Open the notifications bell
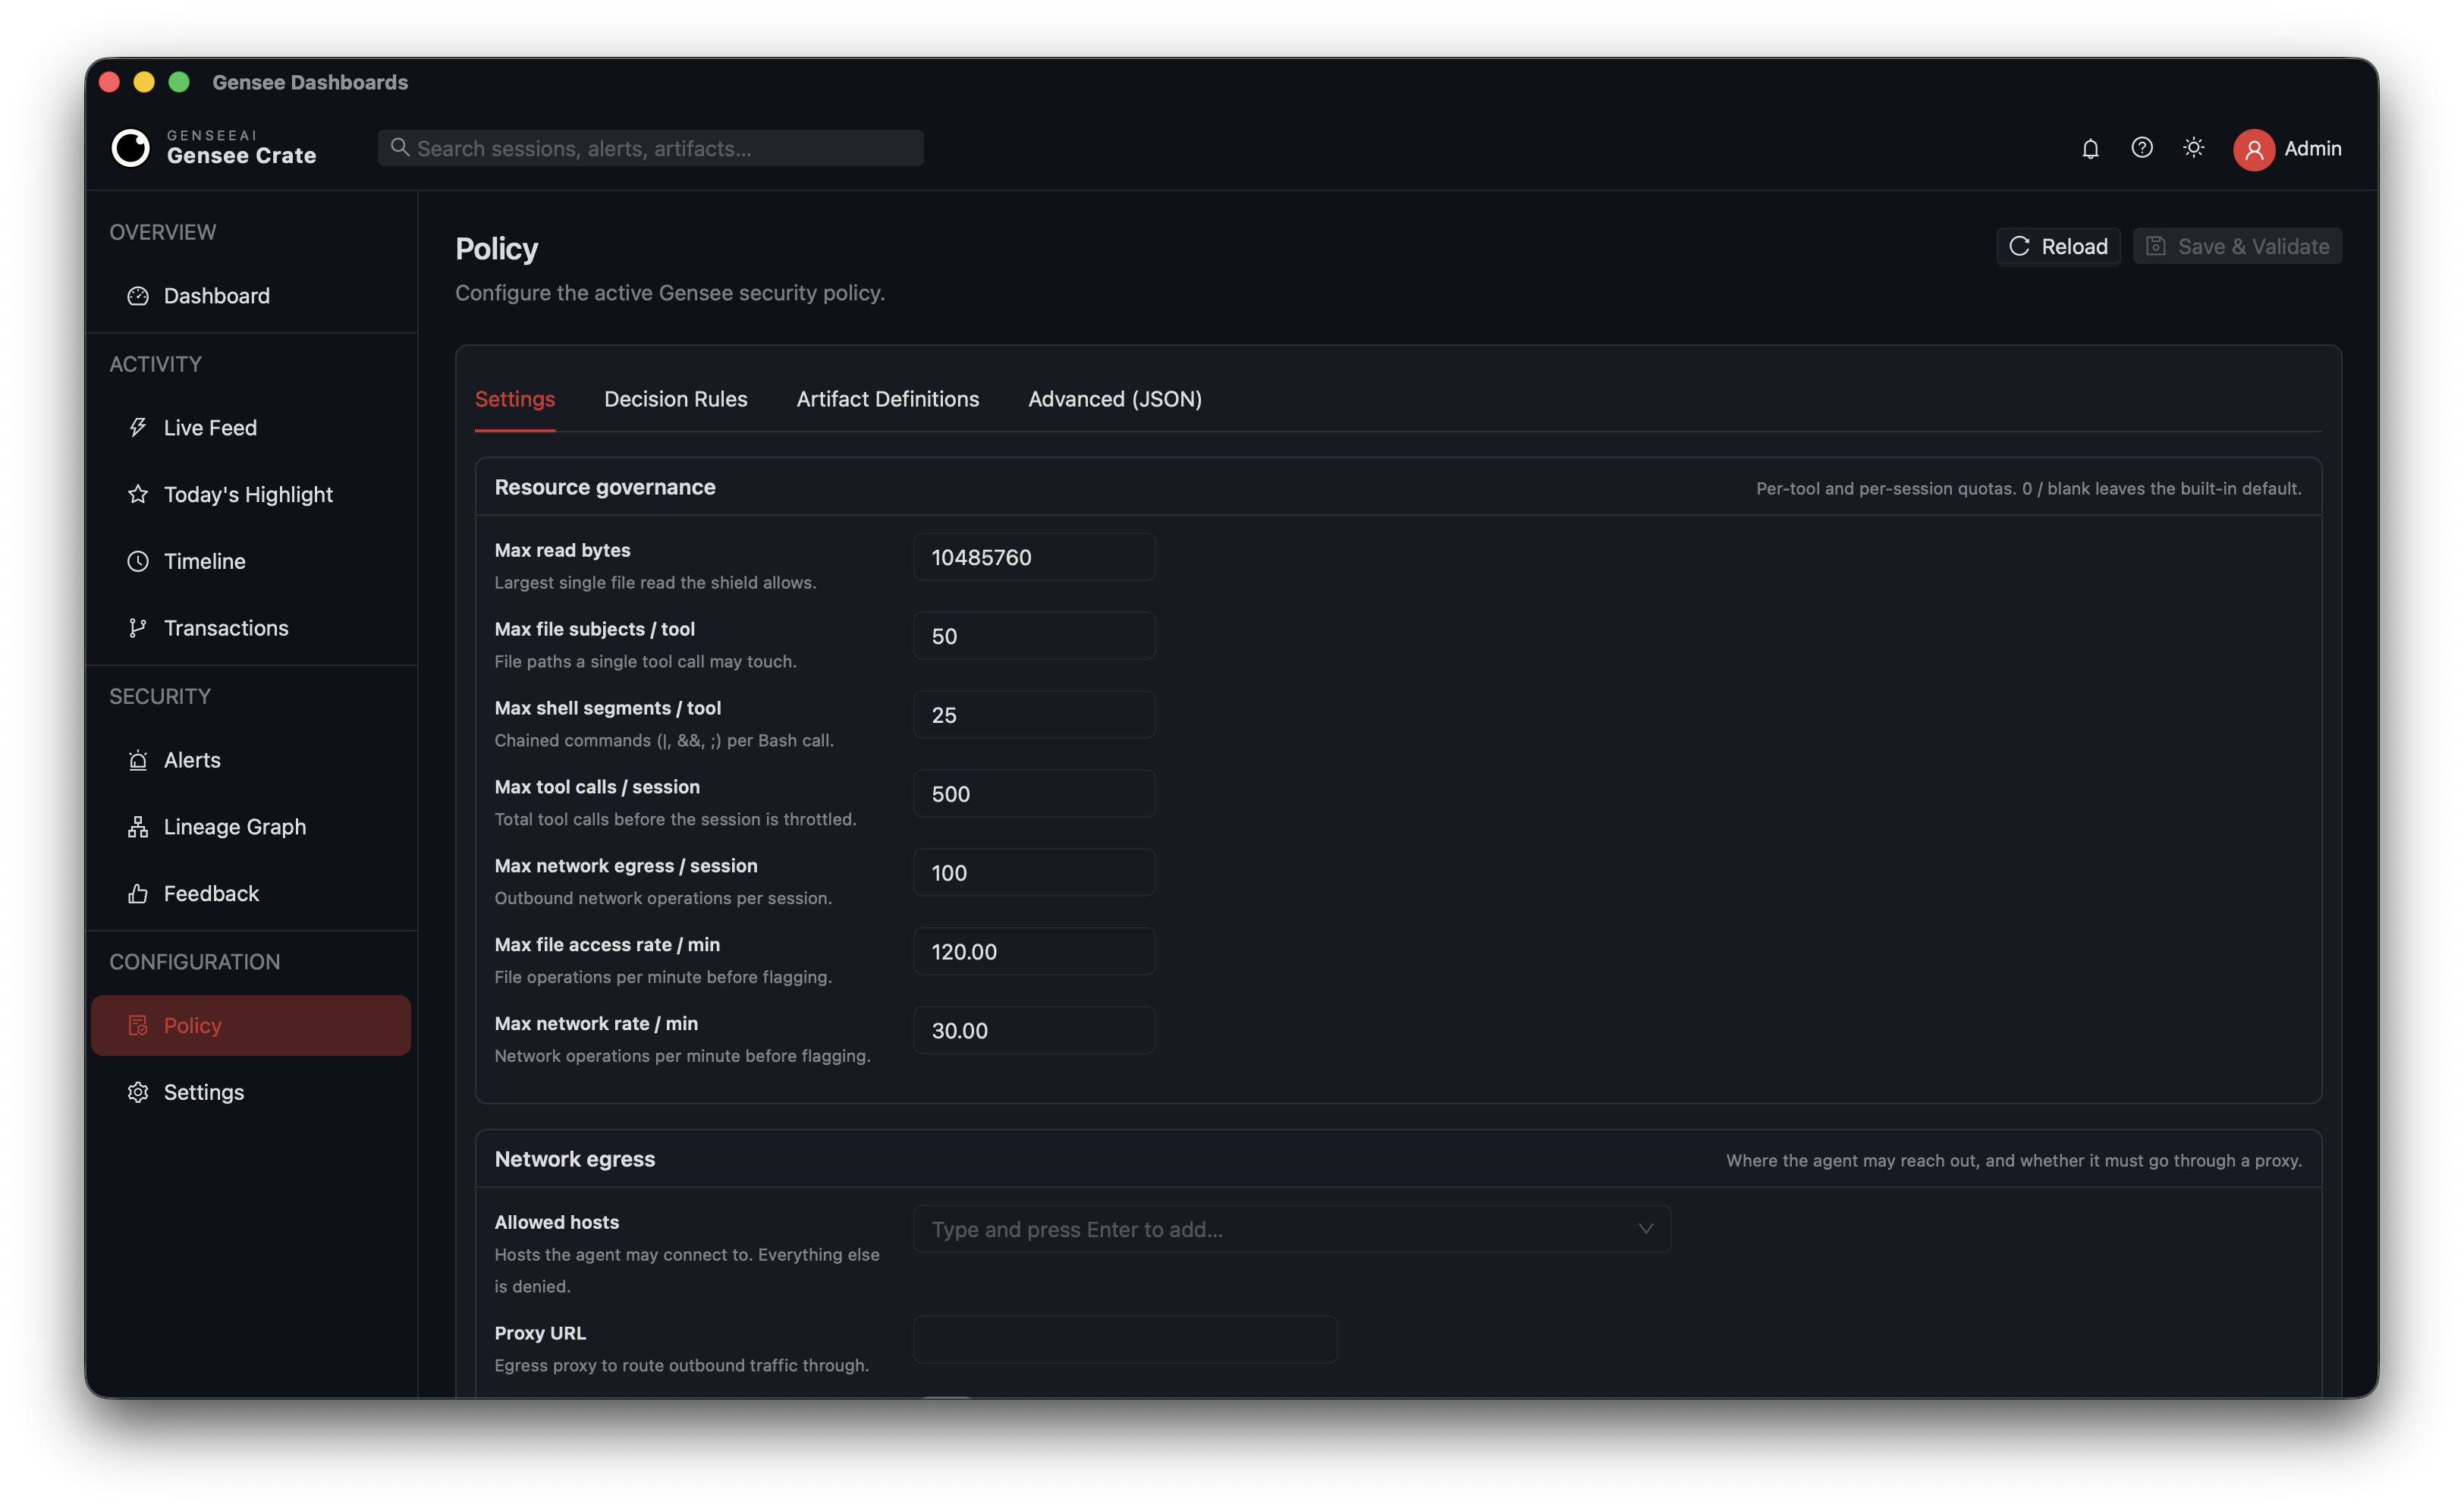 2090,148
